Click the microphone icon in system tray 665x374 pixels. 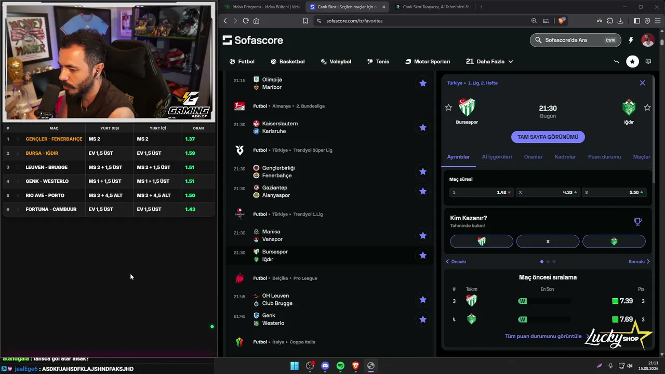coord(610,366)
